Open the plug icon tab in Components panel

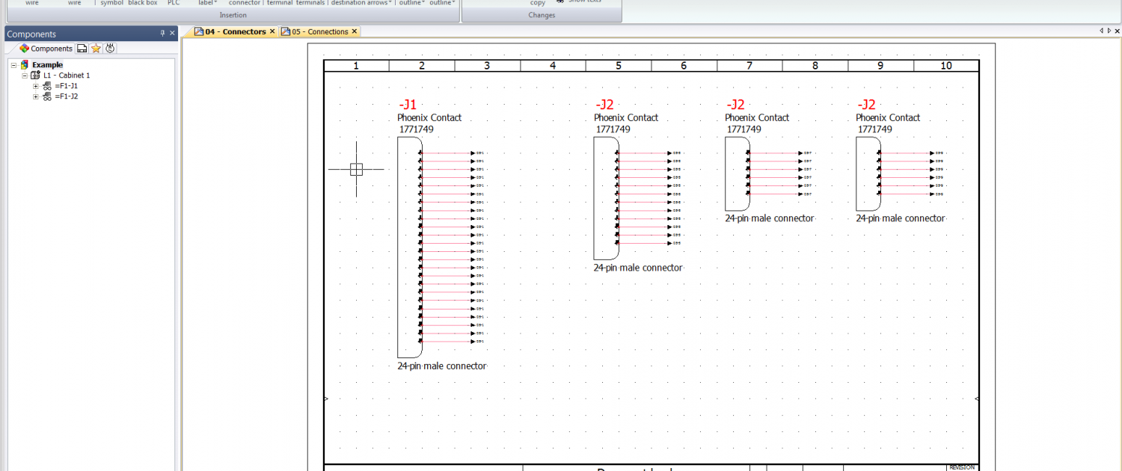110,49
